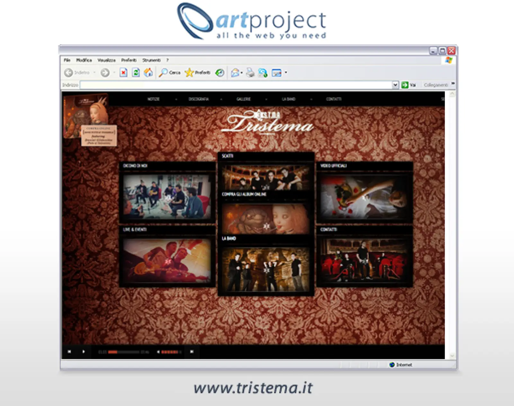Click the Cerca magnifier search icon
The image size is (514, 406).
(163, 73)
